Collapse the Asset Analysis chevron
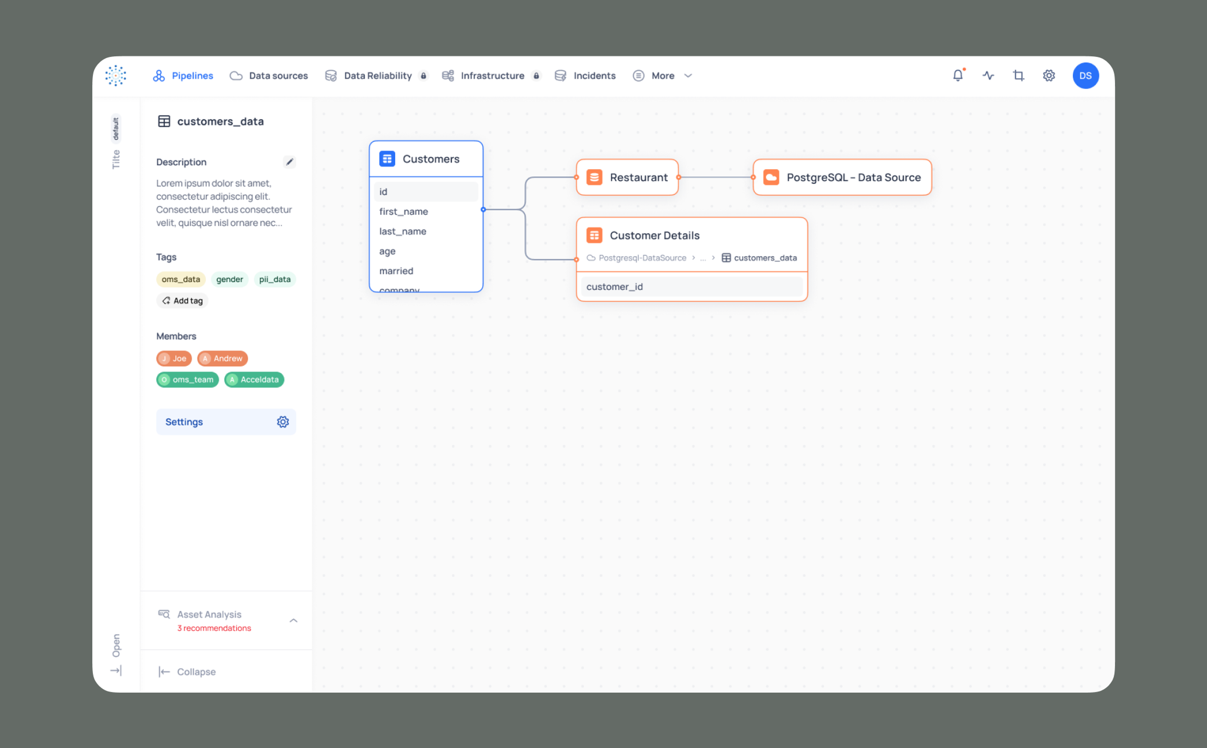The image size is (1207, 748). [294, 620]
